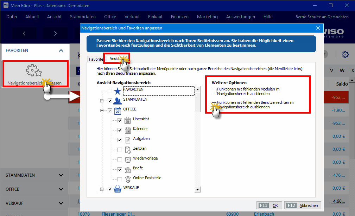355x216 pixels.
Task: Collapse the VERKAUF tree node
Action: pos(102,189)
